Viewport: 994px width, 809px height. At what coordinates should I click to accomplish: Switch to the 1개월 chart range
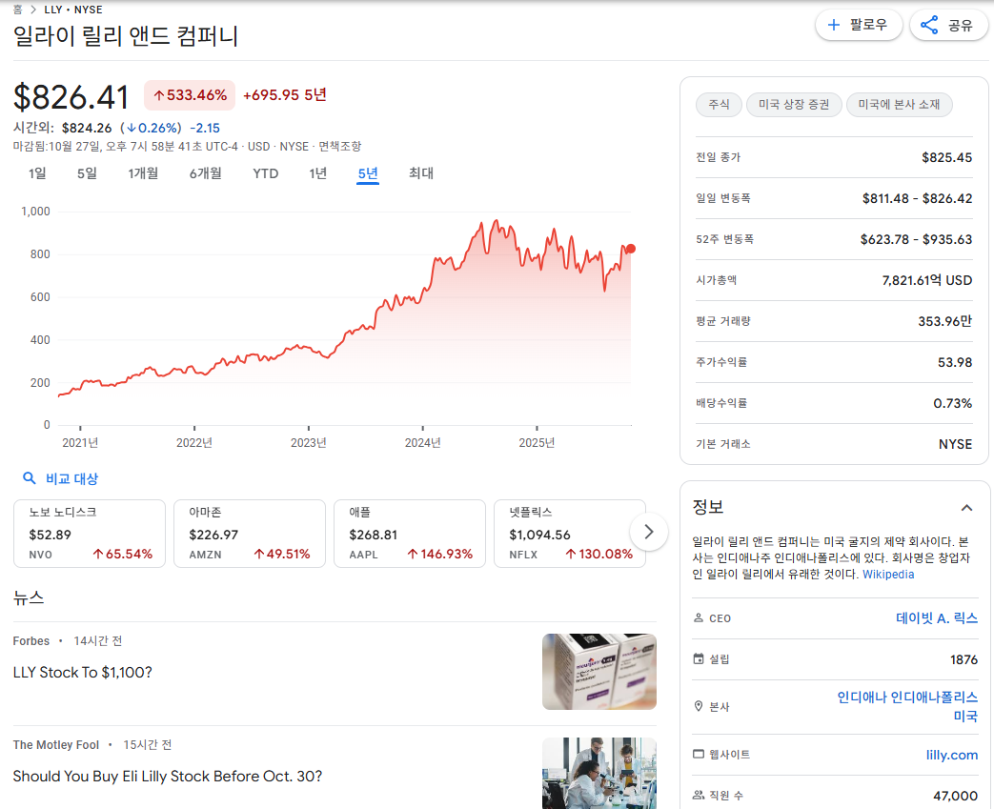pos(143,173)
